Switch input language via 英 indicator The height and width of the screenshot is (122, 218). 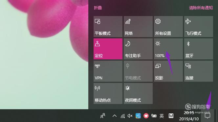162,116
